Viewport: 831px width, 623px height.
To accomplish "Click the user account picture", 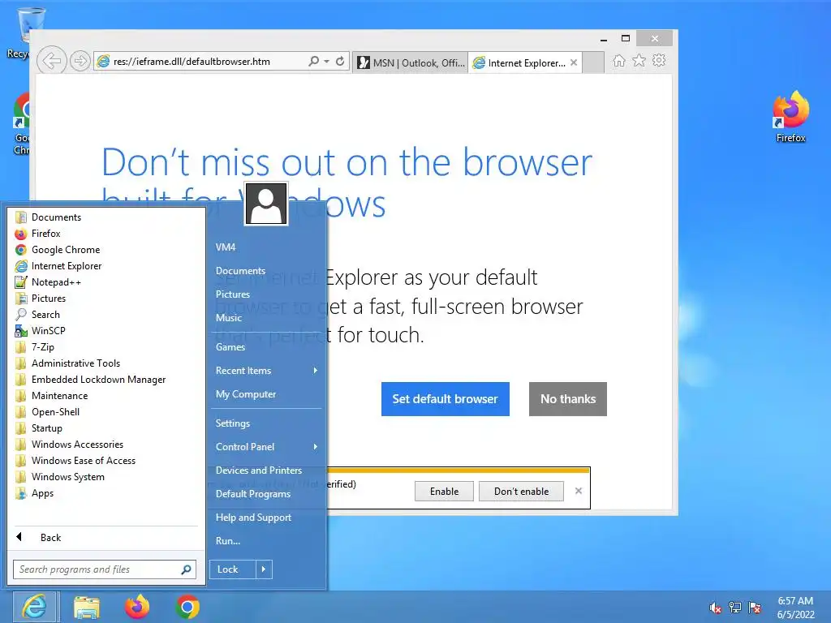I will 266,204.
